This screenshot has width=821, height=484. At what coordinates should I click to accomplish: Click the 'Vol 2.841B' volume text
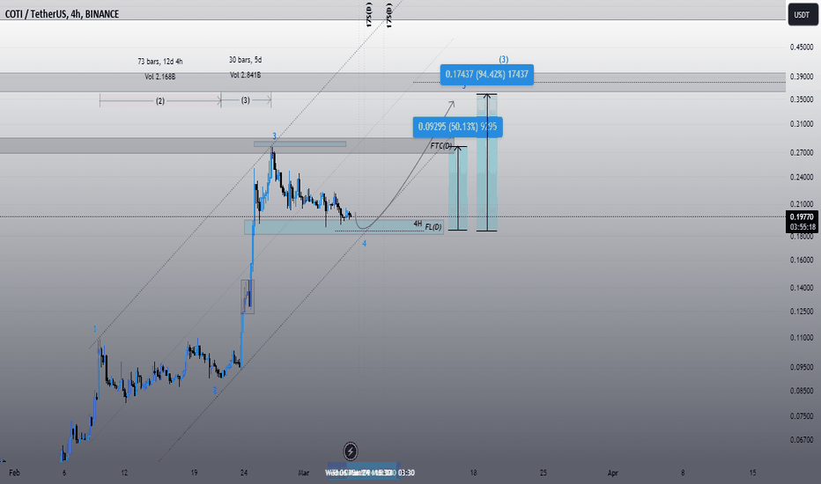point(246,75)
